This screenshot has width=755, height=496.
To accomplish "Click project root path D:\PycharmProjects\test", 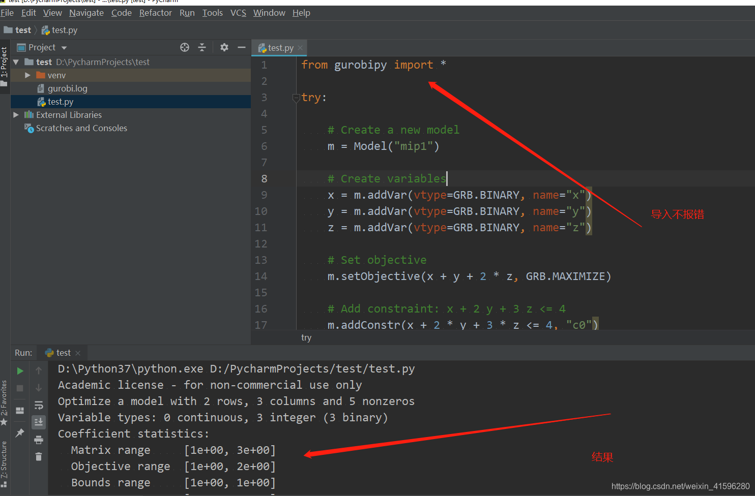I will [x=103, y=62].
